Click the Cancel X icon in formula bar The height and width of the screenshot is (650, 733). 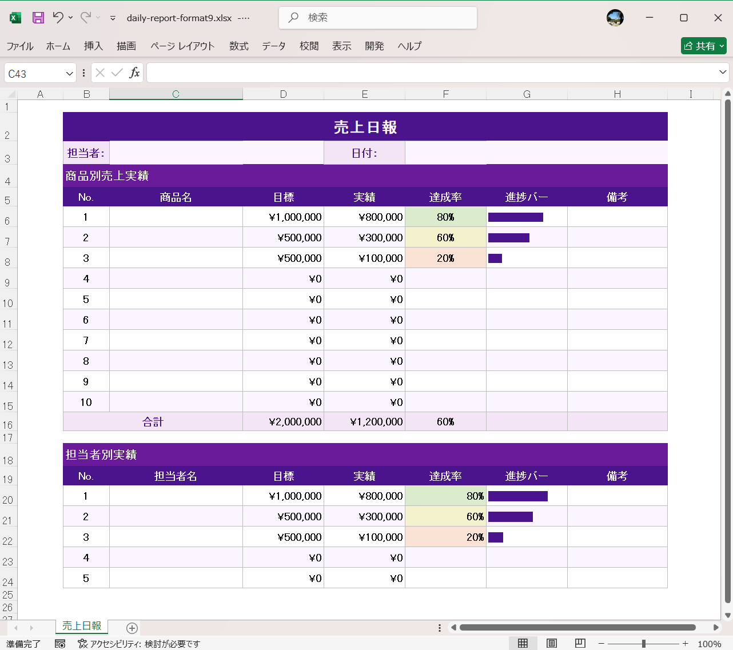(x=100, y=73)
